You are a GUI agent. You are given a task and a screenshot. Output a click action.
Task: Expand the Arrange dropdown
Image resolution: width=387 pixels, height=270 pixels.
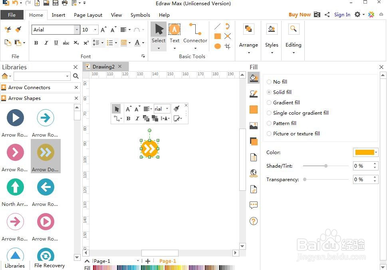(x=248, y=53)
